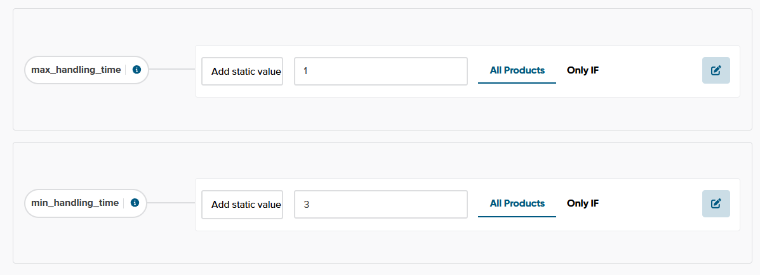Click blank space in min_handling_time rule row
Viewport: 760px width, 275px height.
point(648,204)
